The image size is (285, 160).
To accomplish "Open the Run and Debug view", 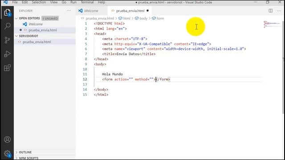I will tap(7, 54).
